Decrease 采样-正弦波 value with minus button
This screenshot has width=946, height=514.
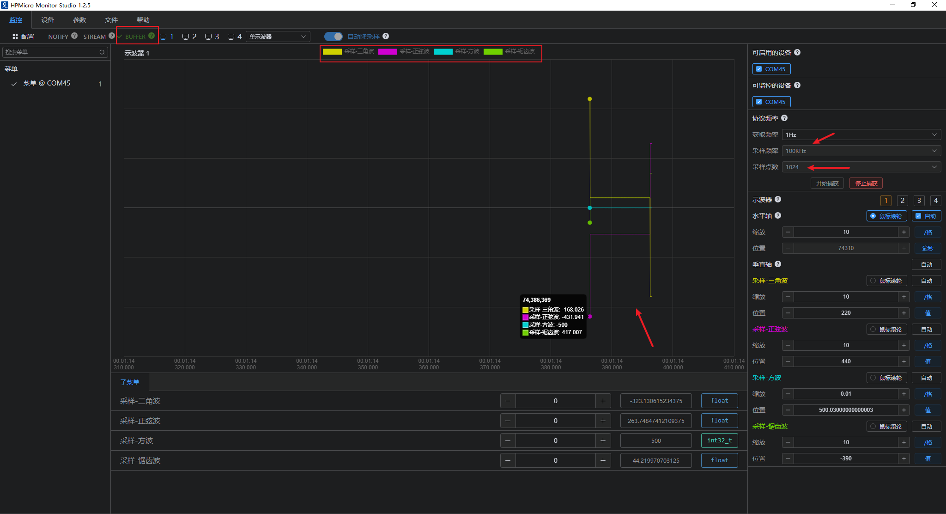click(508, 421)
